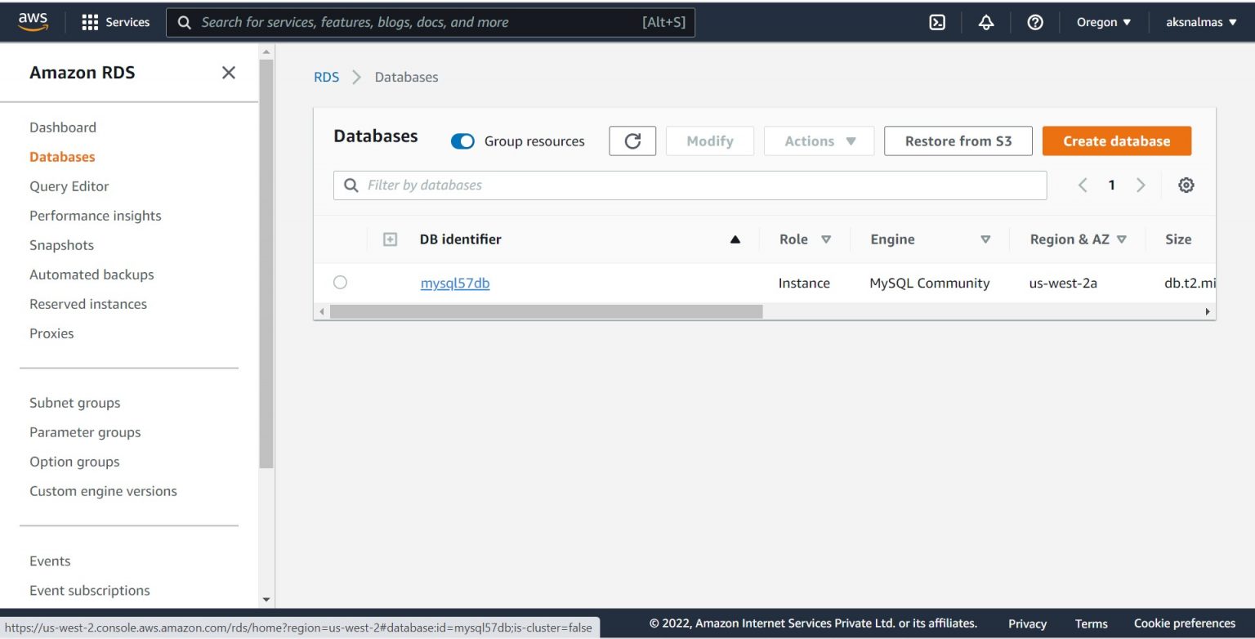Viewport: 1255px width, 639px height.
Task: Close the Amazon RDS sidebar panel
Action: pos(228,72)
